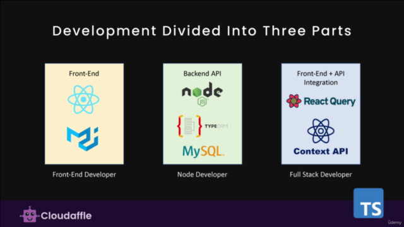Click the "React Query" wordmark text
Screen dimensions: 404x227
(x=330, y=102)
